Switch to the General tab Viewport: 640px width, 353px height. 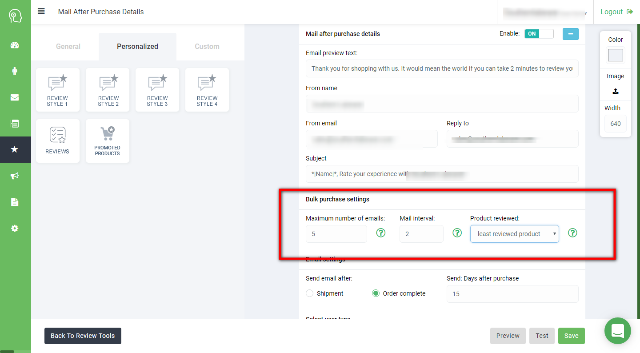(68, 46)
